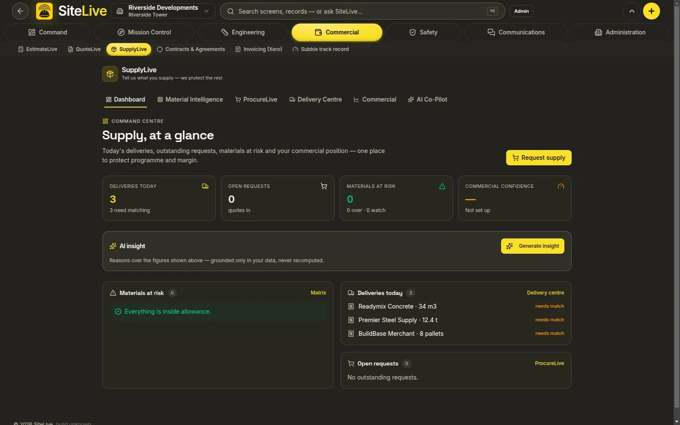Viewport: 680px width, 425px height.
Task: Open the Command module
Action: point(48,32)
